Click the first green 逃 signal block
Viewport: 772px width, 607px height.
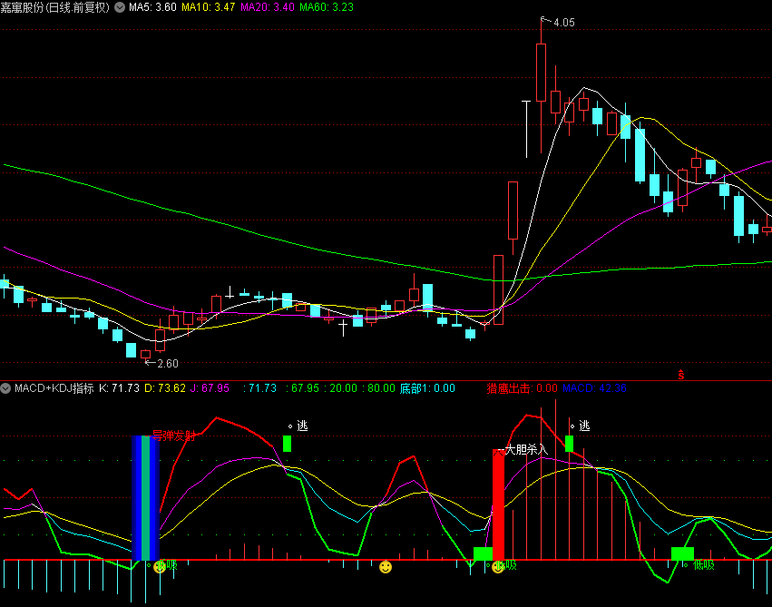(287, 444)
